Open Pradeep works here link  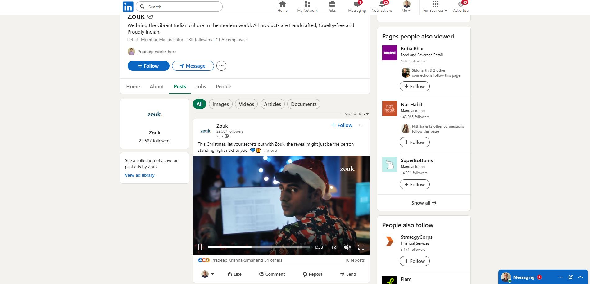(x=157, y=52)
